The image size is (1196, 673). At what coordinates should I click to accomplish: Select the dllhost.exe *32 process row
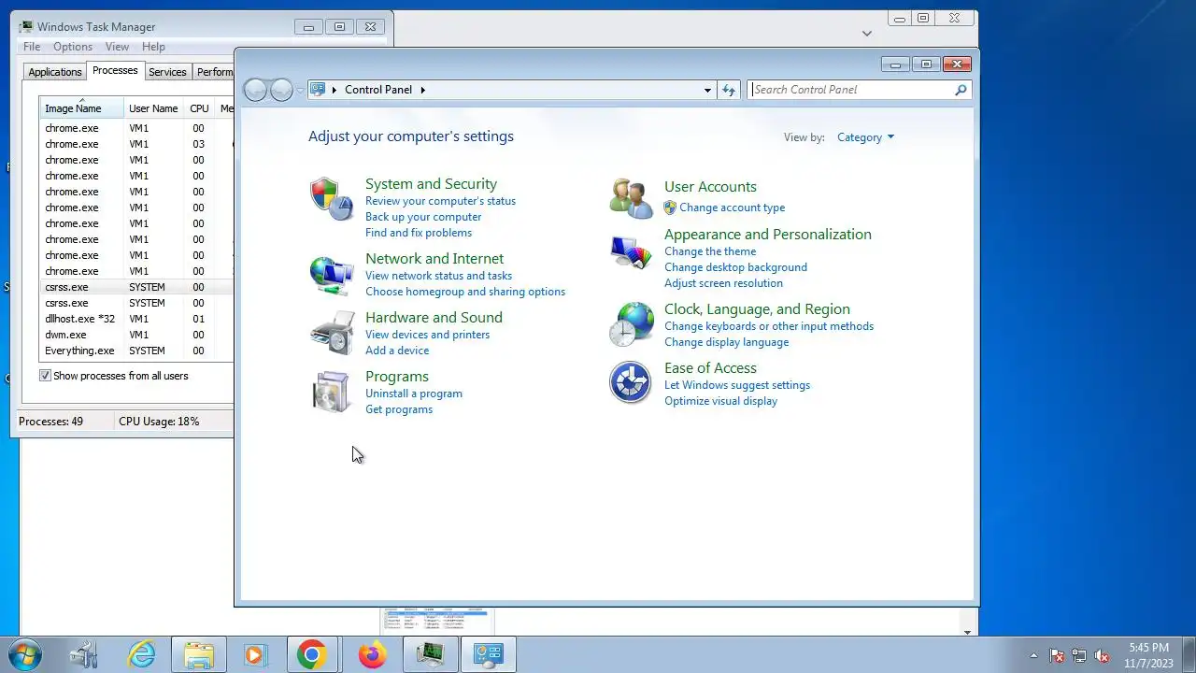(135, 319)
